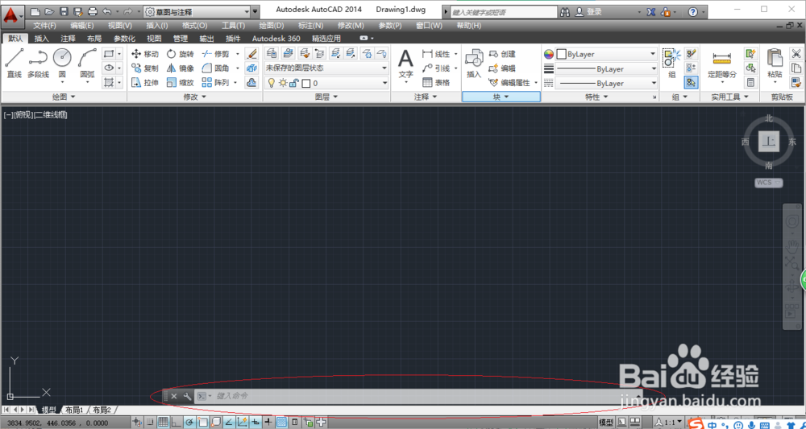Click the Quick Calculator icon in 实用工具
806x429 pixels.
(751, 82)
